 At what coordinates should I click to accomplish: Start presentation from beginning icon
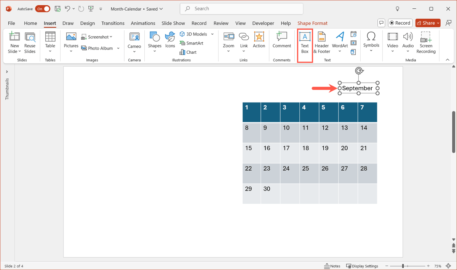pos(91,8)
